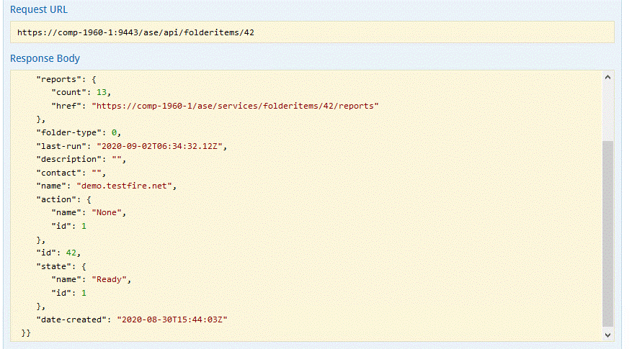Screen dimensions: 637x349
Task: Click the date-created timestamp value
Action: [171, 319]
